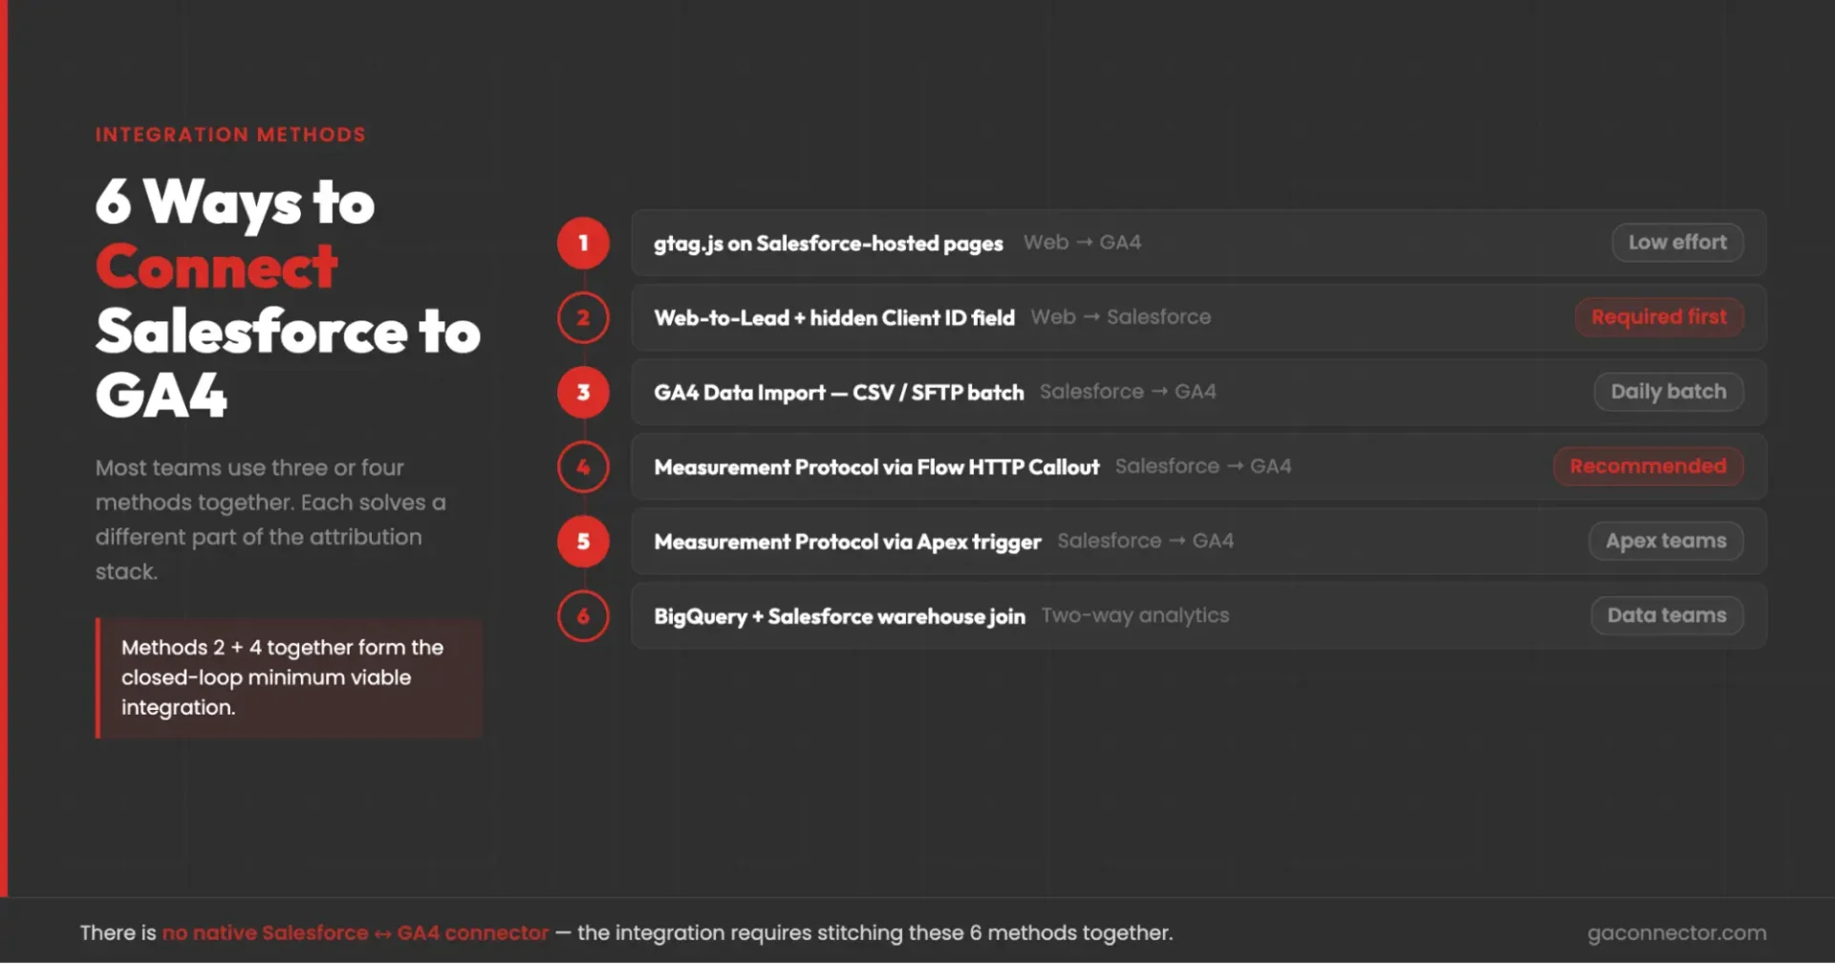
Task: Click the number 6 outlined circle
Action: click(x=583, y=616)
